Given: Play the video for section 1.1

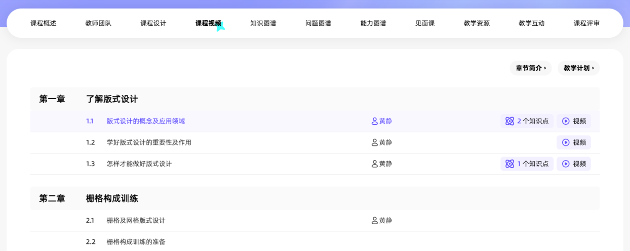Looking at the screenshot, I should click(x=573, y=121).
